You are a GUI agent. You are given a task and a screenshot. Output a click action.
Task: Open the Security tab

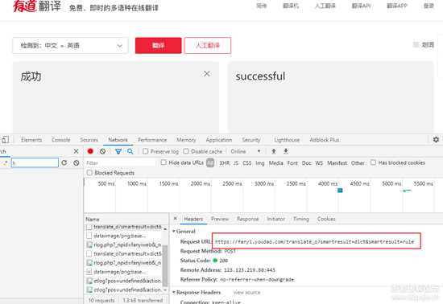click(250, 140)
